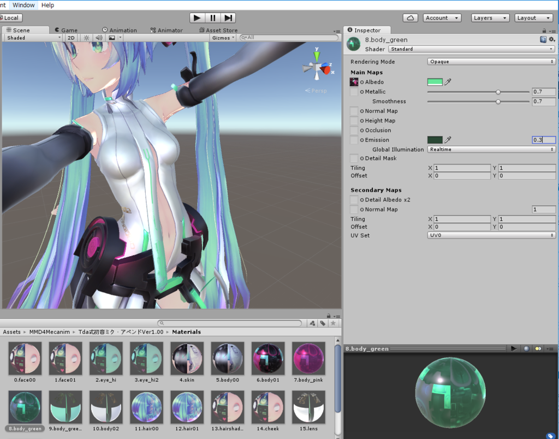Open the UV Set UV0 dropdown
559x439 pixels.
491,235
